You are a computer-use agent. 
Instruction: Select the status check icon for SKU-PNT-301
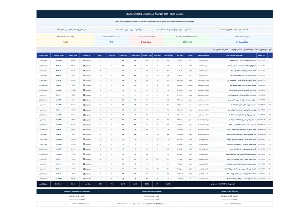pos(84,100)
